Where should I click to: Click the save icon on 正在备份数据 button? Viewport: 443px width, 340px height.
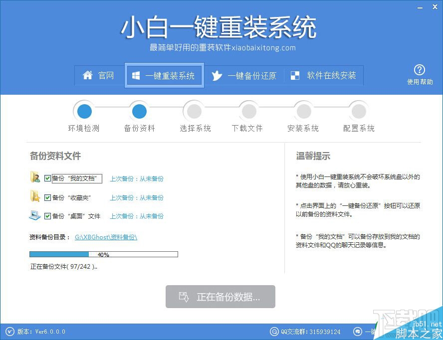(x=184, y=297)
